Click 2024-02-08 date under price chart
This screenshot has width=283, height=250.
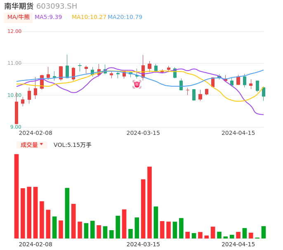click(35, 133)
